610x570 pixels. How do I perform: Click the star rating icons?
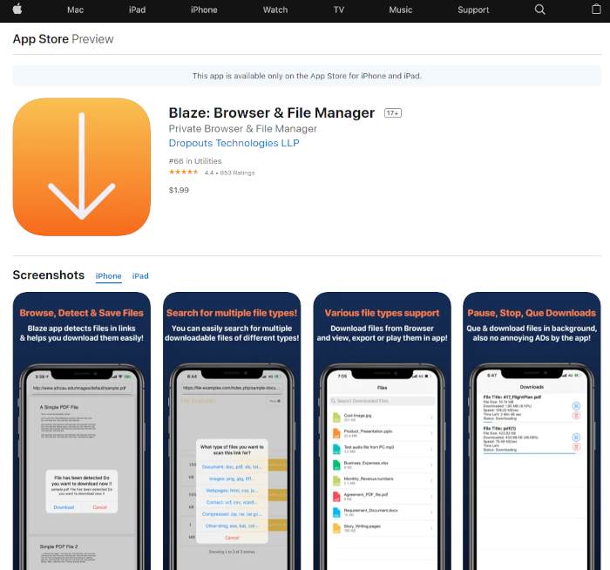click(184, 172)
